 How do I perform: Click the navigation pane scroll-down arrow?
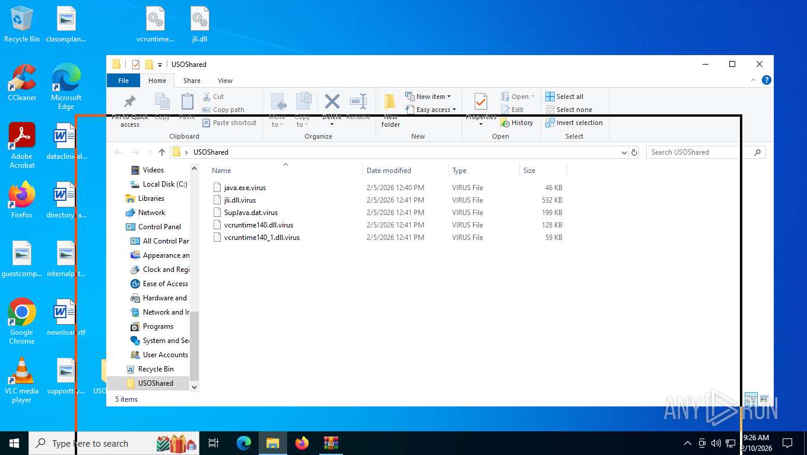194,386
